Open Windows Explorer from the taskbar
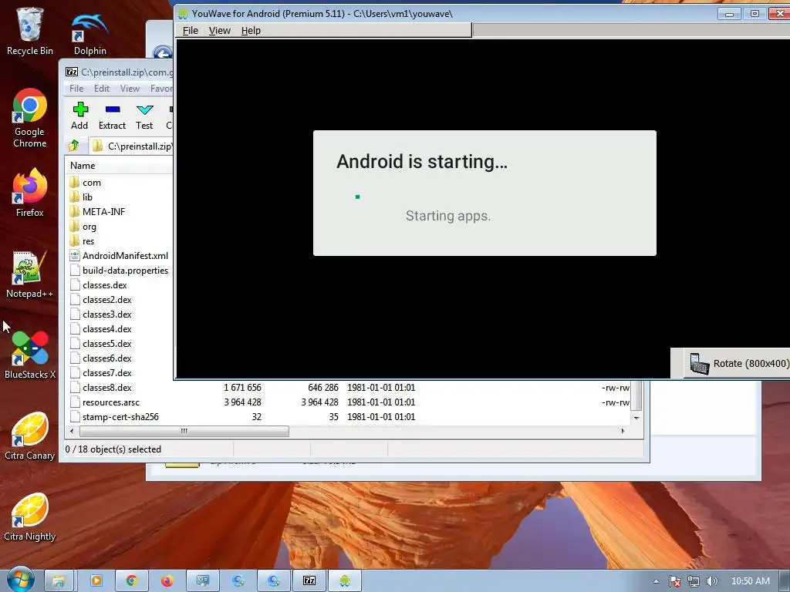Image resolution: width=790 pixels, height=592 pixels. click(59, 581)
